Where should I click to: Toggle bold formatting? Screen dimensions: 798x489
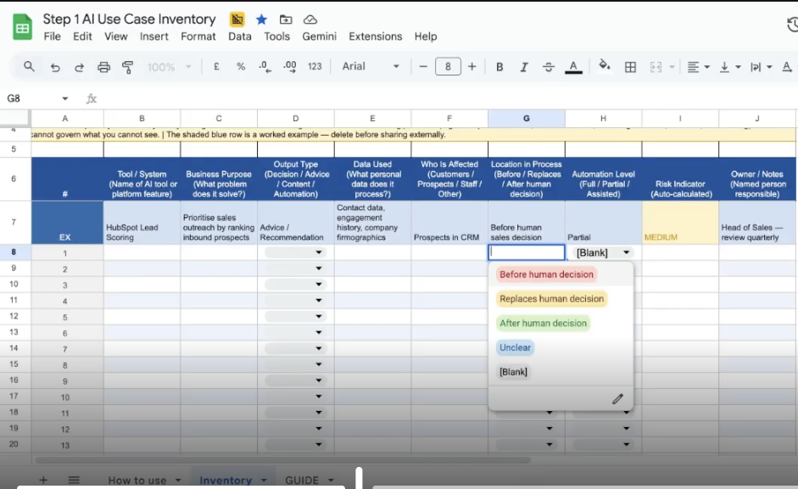pos(499,67)
